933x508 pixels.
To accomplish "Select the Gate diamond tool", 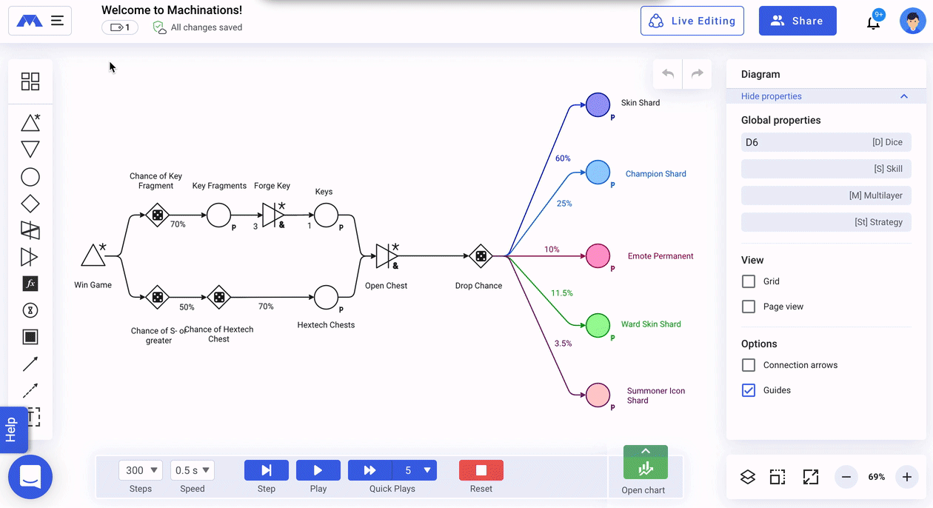I will pos(30,204).
